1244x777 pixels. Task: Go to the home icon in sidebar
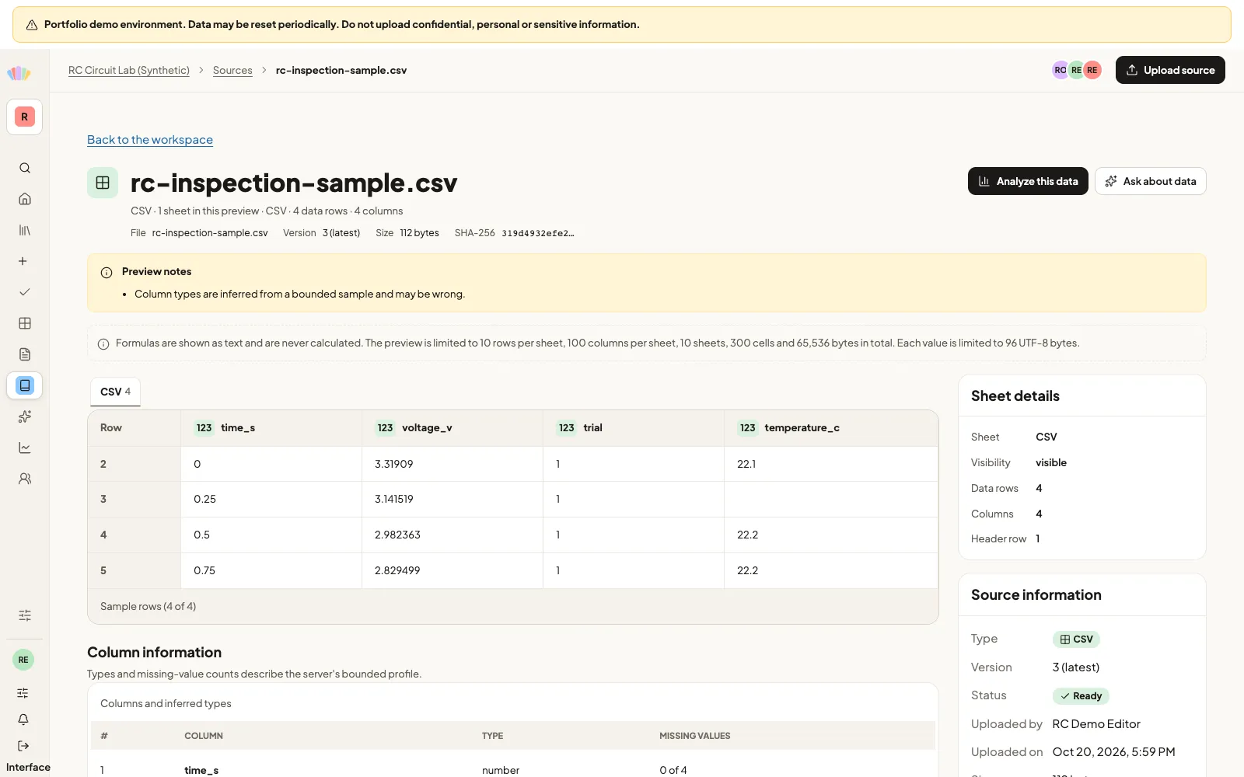[25, 199]
